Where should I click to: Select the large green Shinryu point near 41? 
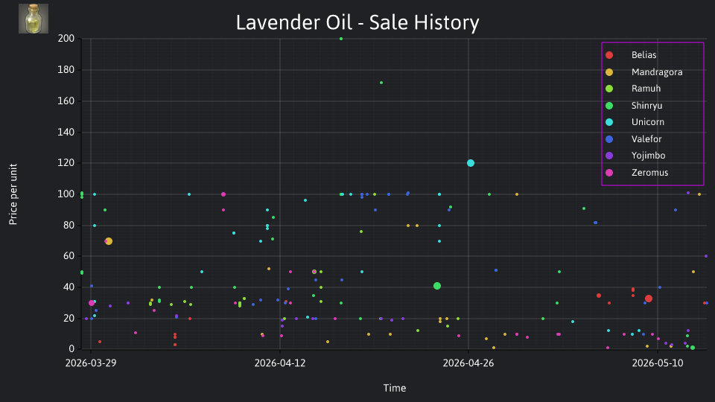click(437, 286)
